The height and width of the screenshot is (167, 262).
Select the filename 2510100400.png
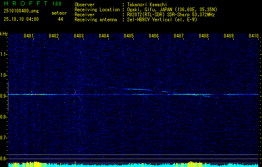point(21,11)
